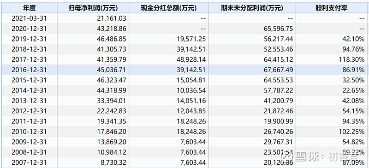Click net profit value 33,394.01
The height and width of the screenshot is (168, 369).
pyautogui.click(x=112, y=101)
